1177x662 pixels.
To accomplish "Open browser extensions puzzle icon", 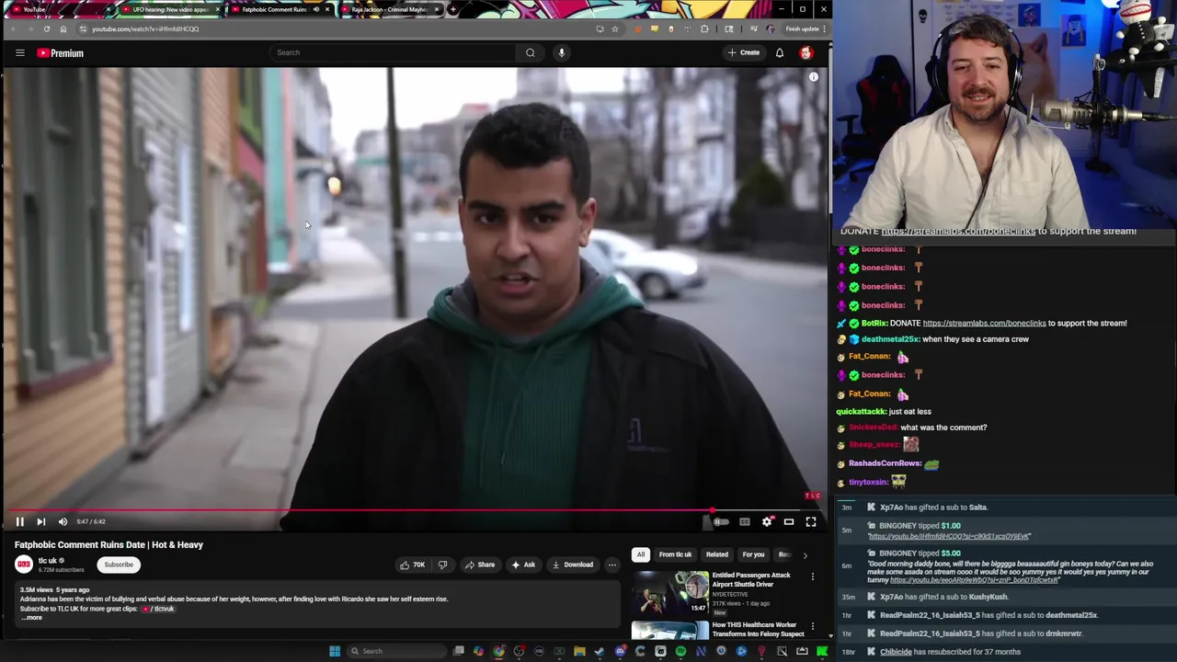I will (x=704, y=29).
